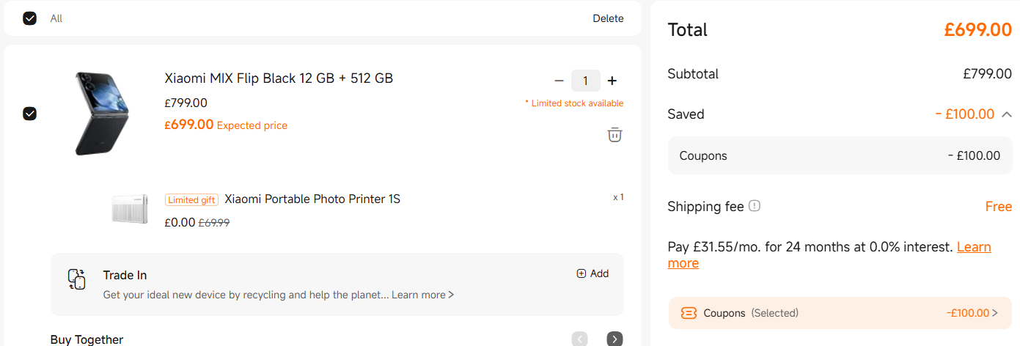Click the coupon ticket icon
The height and width of the screenshot is (346, 1020).
(x=689, y=313)
